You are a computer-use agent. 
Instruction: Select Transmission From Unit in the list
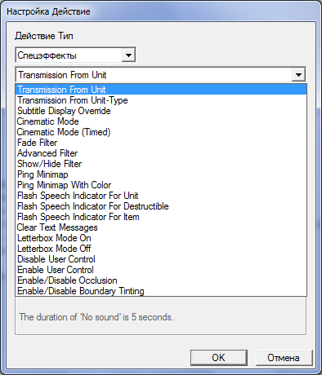[x=161, y=90]
